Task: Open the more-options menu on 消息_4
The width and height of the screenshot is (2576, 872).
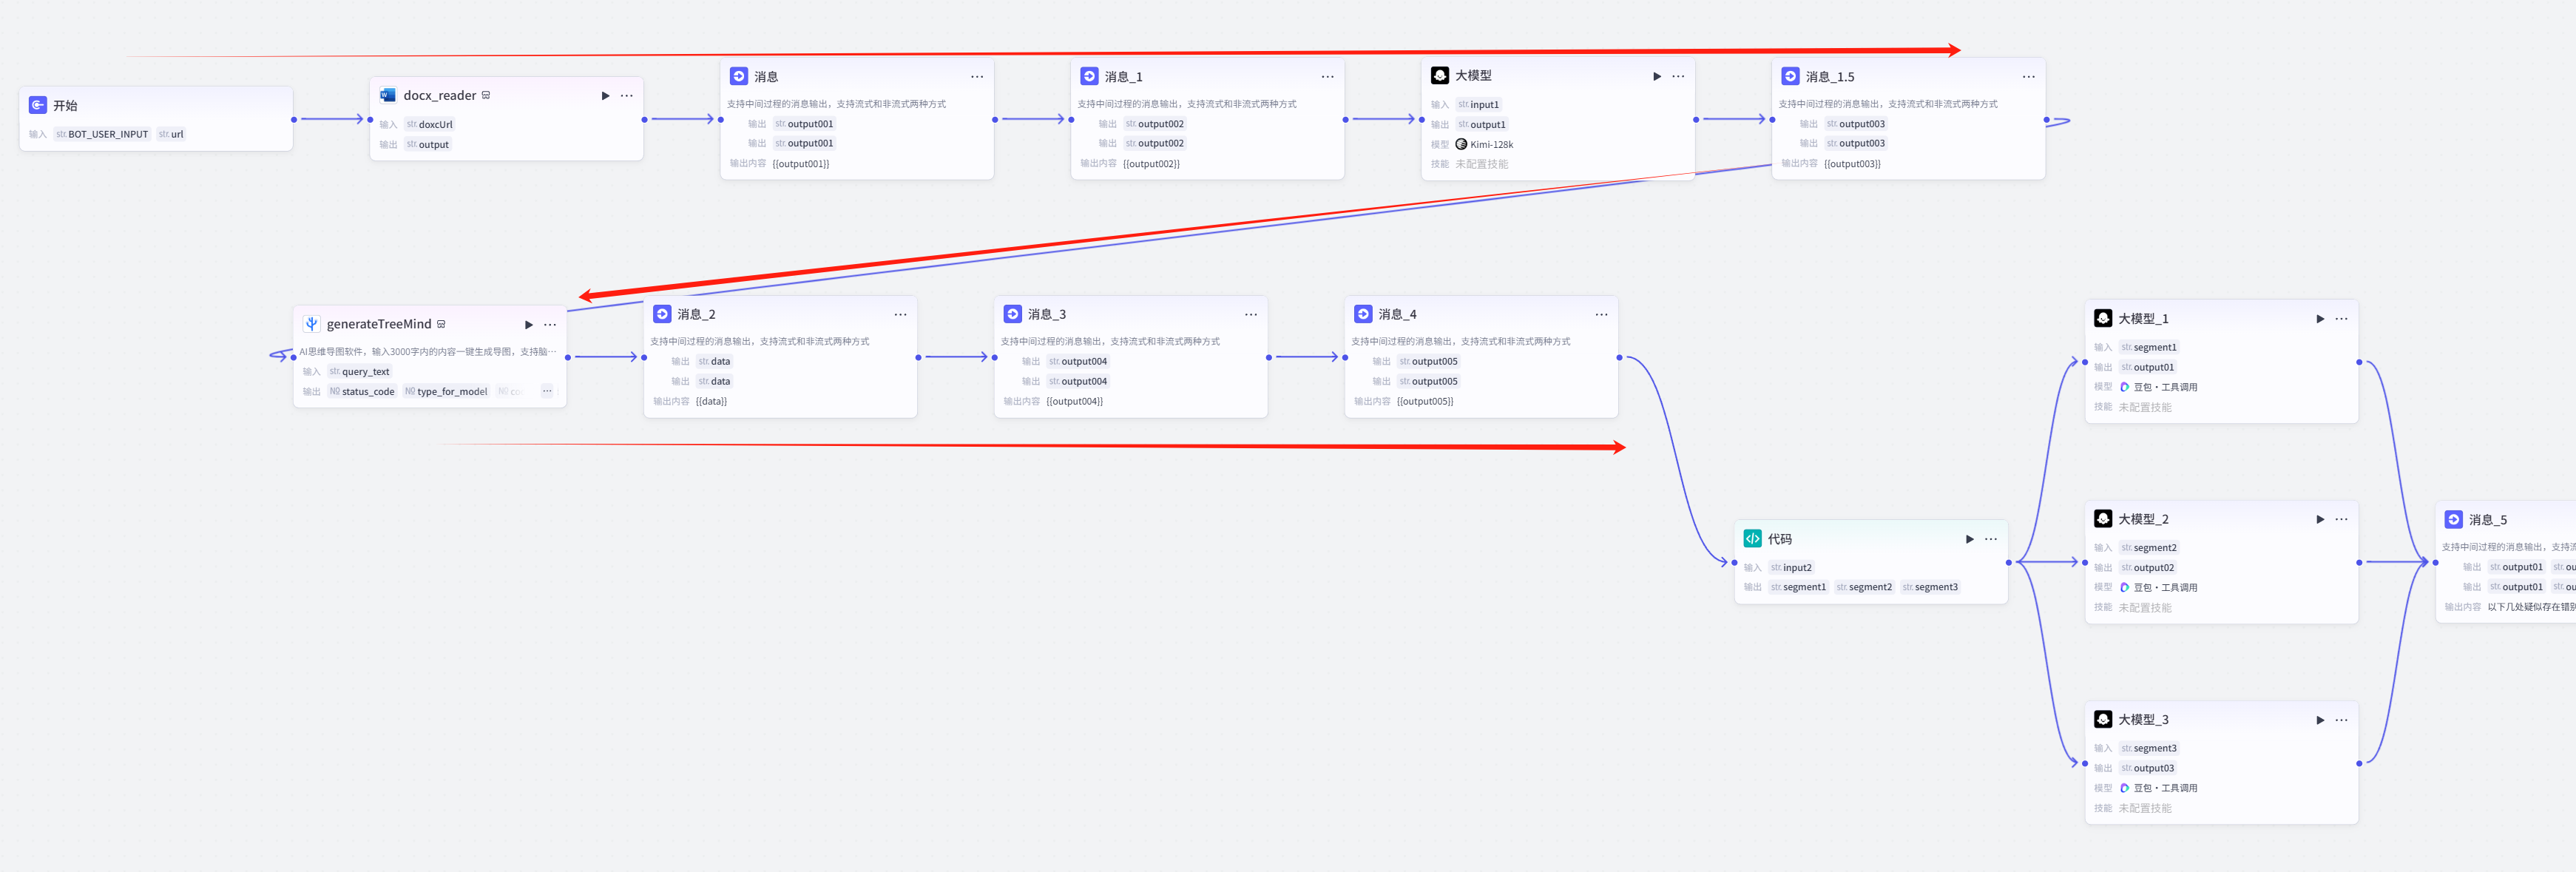Action: tap(1601, 315)
